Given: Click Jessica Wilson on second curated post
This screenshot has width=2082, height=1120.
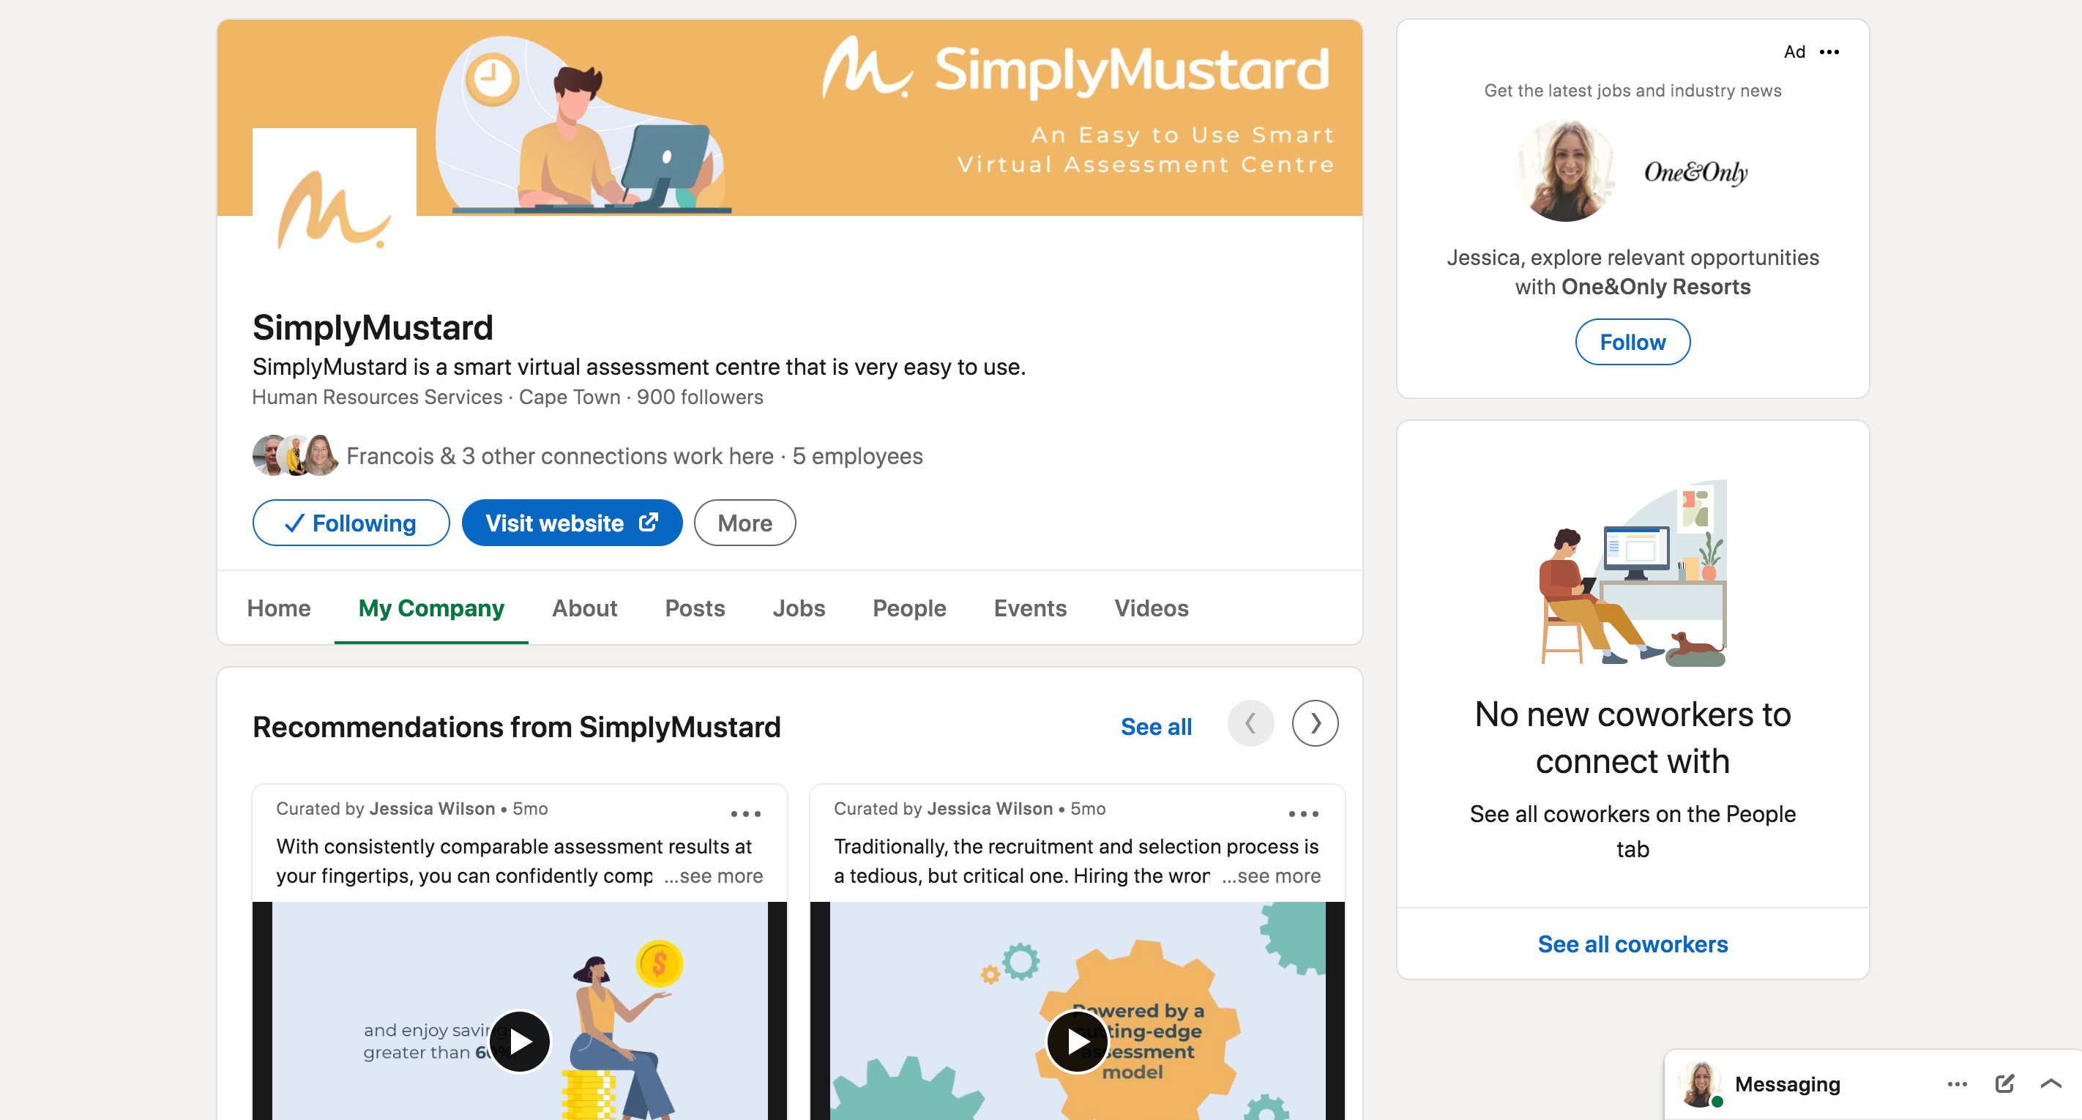Looking at the screenshot, I should pyautogui.click(x=989, y=808).
